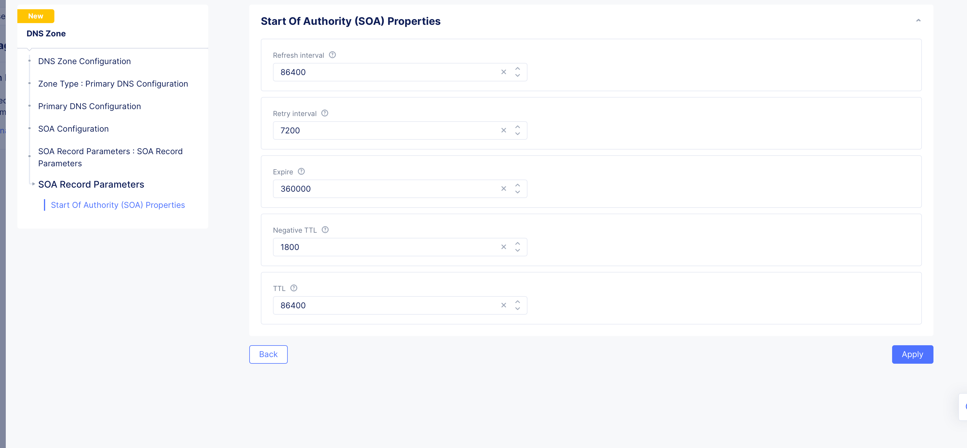Expand the SOA Record Parameters node

point(34,184)
